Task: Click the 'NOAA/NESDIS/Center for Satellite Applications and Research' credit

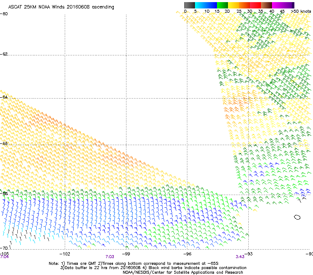Action: [183, 272]
